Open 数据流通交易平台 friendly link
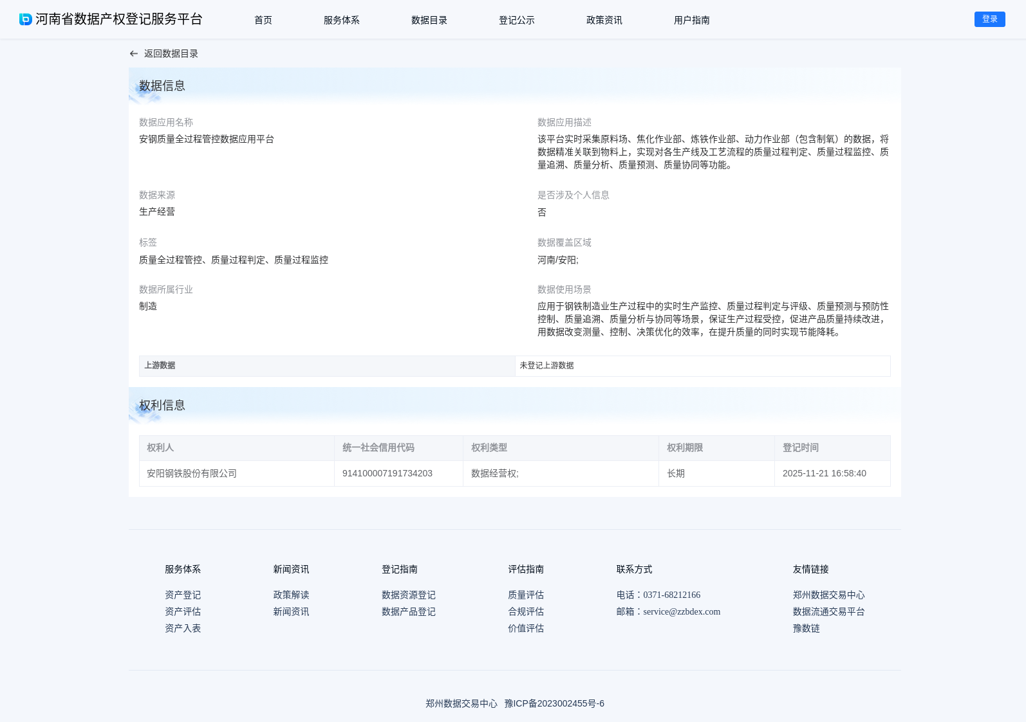 (x=829, y=612)
